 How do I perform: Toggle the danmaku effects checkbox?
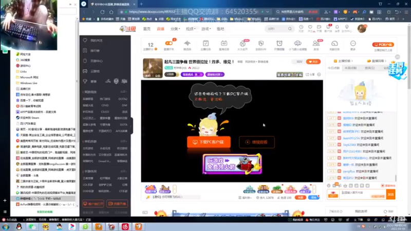[x=382, y=186]
